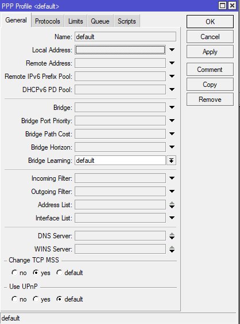Viewport: 240px width, 324px height.
Task: Expand the Remote Address field arrow
Action: (172, 63)
